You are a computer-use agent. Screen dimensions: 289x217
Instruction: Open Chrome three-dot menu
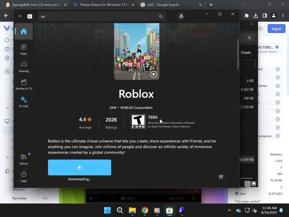[x=283, y=16]
